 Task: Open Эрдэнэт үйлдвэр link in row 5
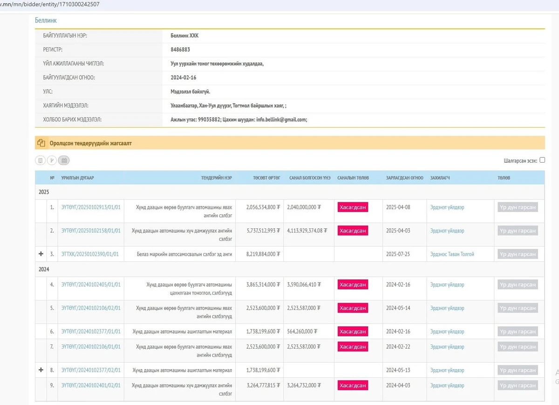tap(447, 308)
